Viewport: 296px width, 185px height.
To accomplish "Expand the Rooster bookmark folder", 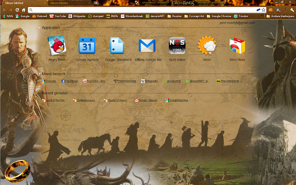I will [175, 16].
